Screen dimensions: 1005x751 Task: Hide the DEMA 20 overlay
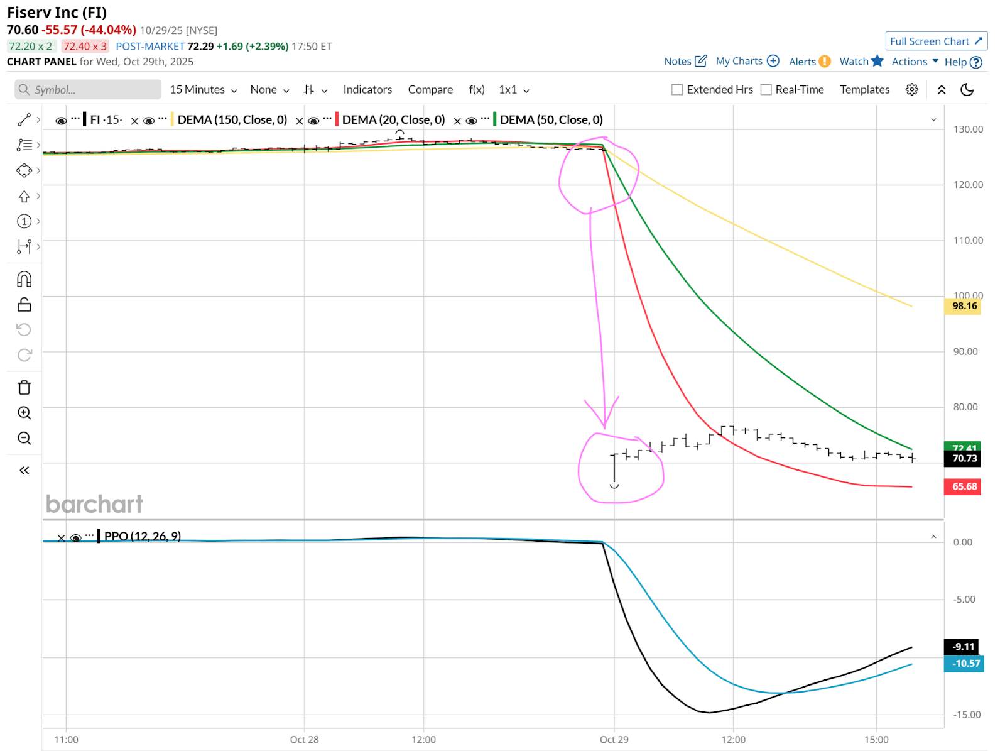click(313, 121)
